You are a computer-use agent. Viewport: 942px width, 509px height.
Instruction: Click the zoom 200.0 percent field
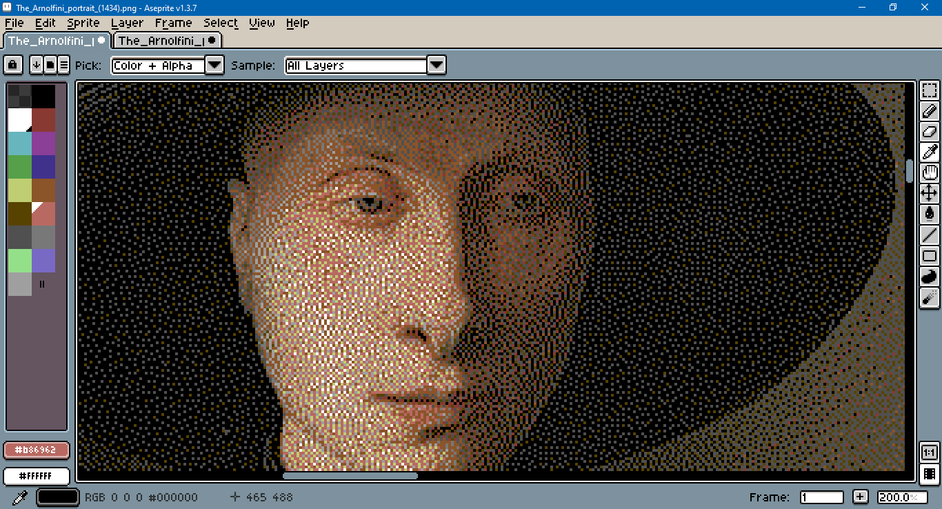(902, 497)
